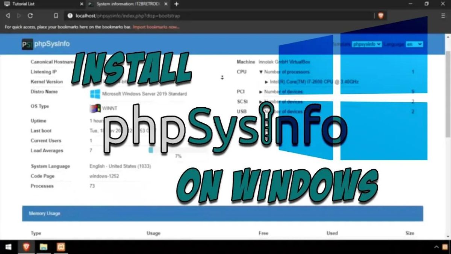
Task: Click the WINNT flag icon
Action: (95, 108)
